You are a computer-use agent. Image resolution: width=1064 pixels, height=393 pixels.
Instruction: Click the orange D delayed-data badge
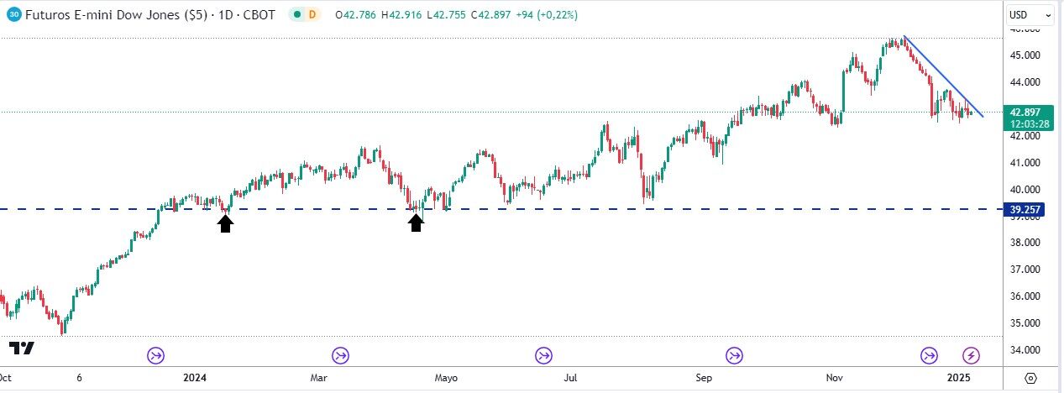coord(312,15)
